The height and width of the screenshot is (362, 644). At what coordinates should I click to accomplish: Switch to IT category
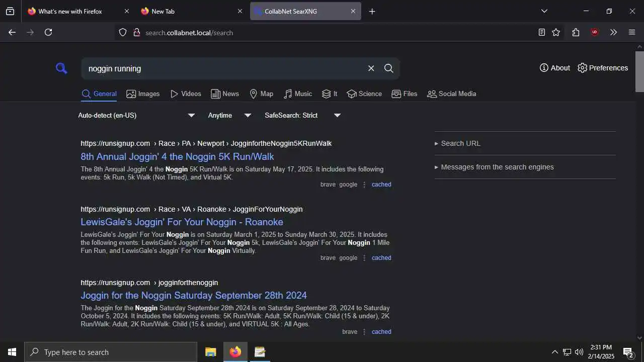coord(330,94)
